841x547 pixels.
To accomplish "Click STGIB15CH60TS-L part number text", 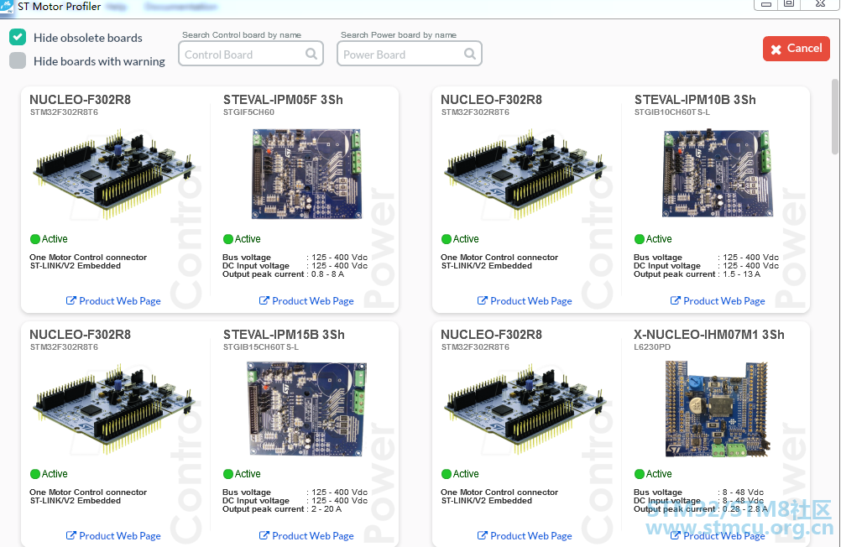I will [x=261, y=347].
